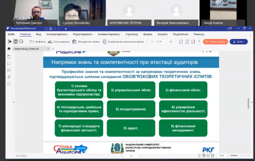This screenshot has height=161, width=255.
Task: Open the Конвертировать menu tab
Action: tap(57, 34)
